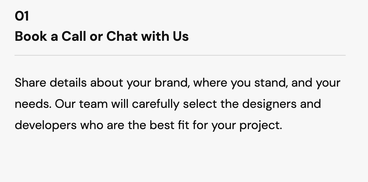368x182 pixels.
Task: Click the step number 01
Action: click(22, 16)
